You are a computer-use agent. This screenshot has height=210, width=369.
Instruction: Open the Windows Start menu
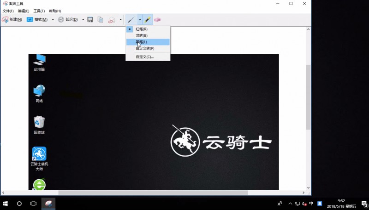pos(6,204)
